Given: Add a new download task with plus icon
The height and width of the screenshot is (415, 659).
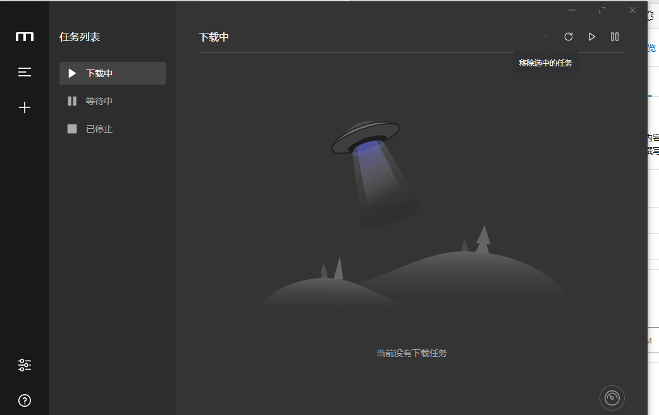Looking at the screenshot, I should [25, 107].
